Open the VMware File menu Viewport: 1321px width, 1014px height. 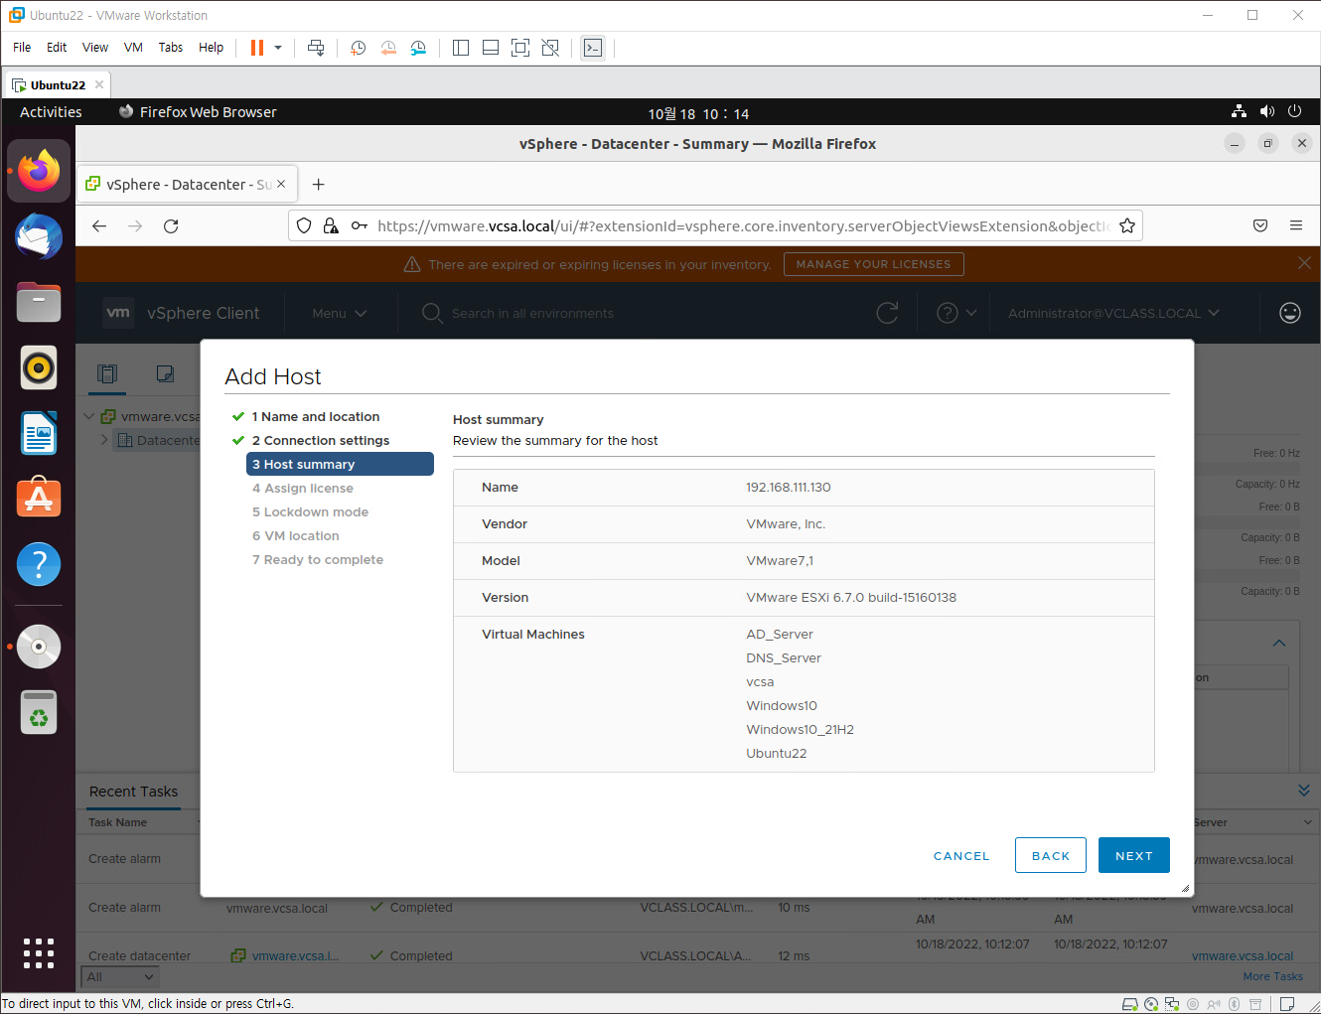pyautogui.click(x=22, y=48)
